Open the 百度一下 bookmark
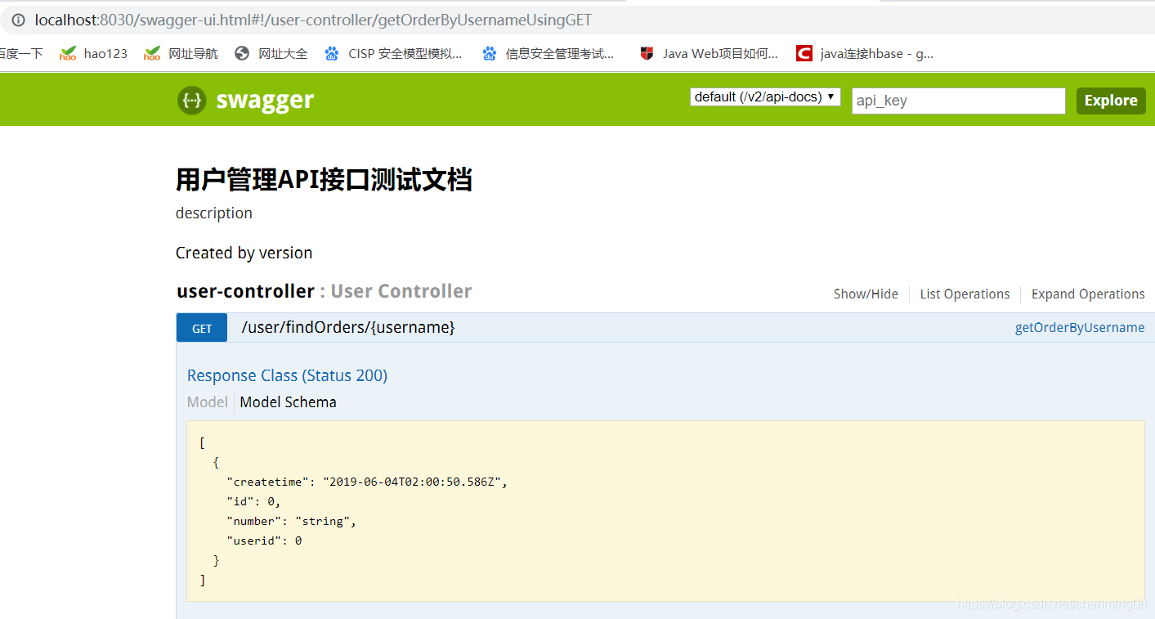1155x619 pixels. click(20, 54)
